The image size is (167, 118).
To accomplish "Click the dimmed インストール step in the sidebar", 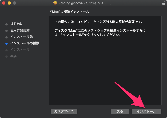I will coord(20,50).
